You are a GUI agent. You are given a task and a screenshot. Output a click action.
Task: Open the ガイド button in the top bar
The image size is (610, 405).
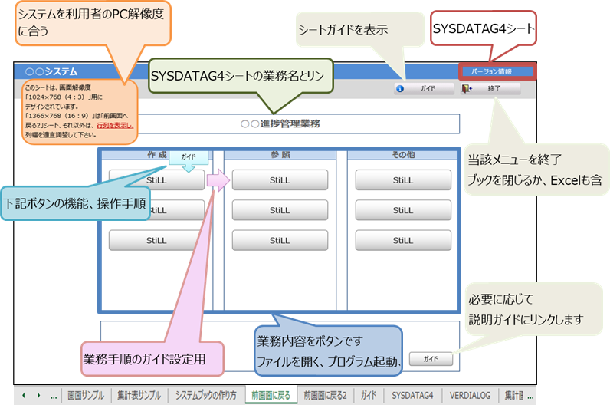pos(424,89)
